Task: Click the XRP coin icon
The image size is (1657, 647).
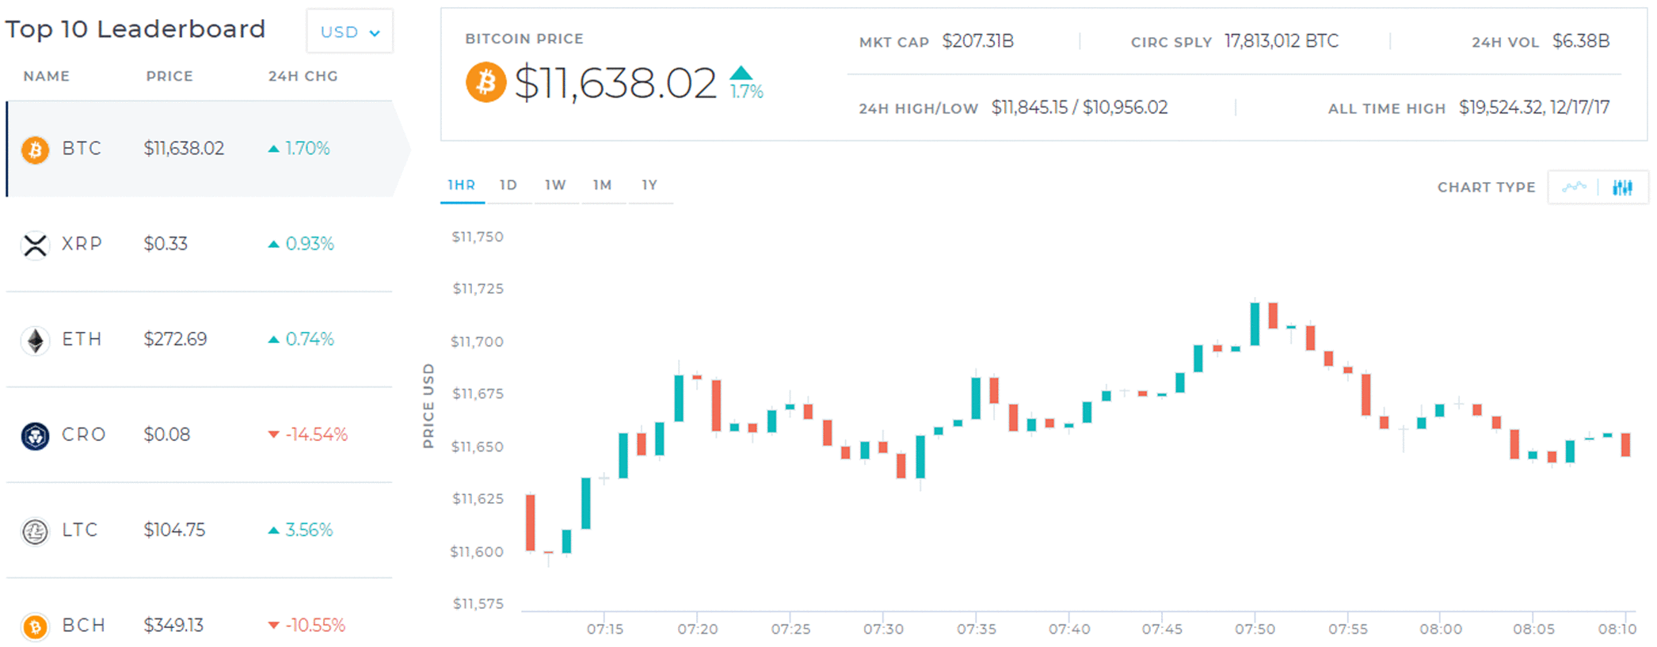Action: tap(35, 245)
